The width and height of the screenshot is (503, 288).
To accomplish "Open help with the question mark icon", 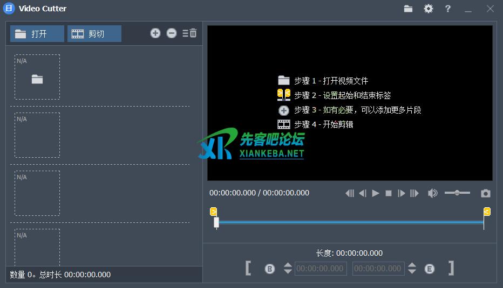I will coord(448,9).
